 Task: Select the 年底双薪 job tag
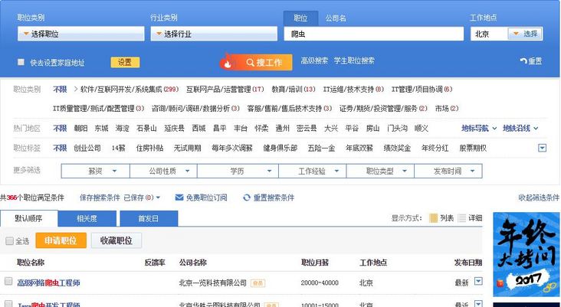pos(359,148)
